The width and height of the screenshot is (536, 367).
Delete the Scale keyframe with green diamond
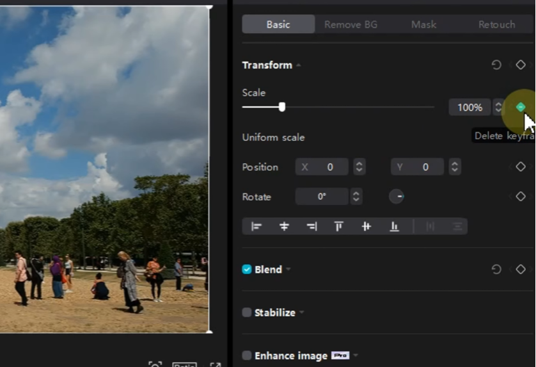point(521,107)
